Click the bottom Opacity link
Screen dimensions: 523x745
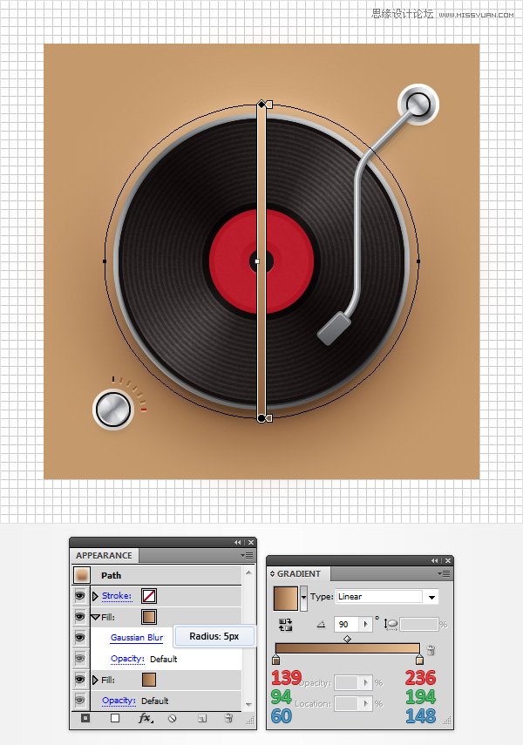click(x=119, y=701)
